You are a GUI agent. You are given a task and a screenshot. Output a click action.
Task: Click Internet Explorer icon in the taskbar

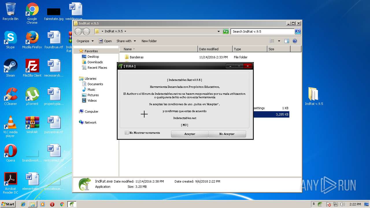point(23,204)
